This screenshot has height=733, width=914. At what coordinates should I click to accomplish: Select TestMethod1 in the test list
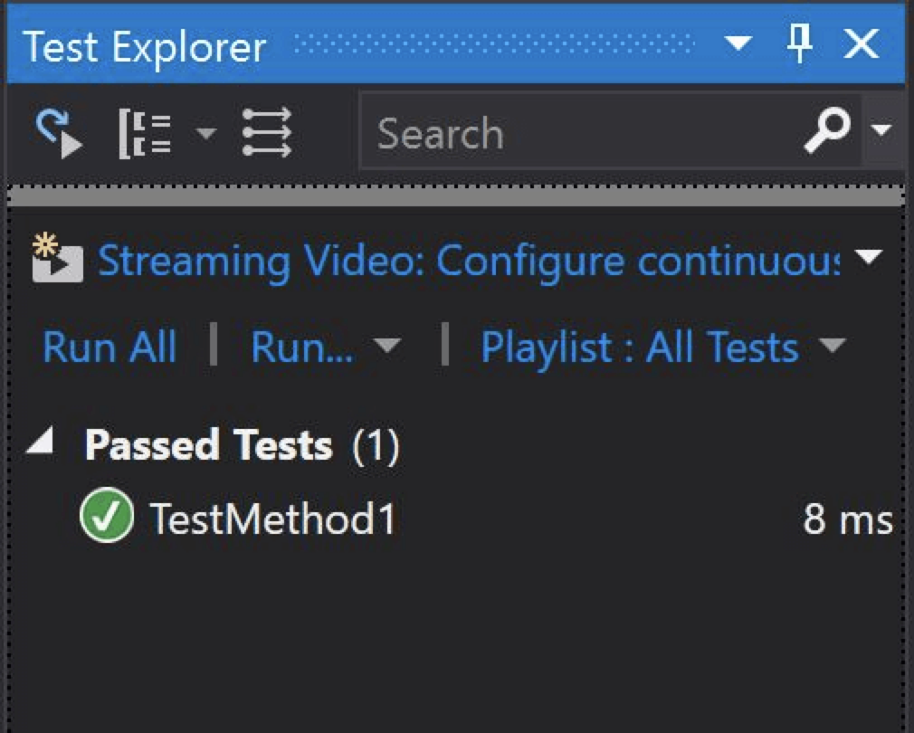tap(272, 519)
